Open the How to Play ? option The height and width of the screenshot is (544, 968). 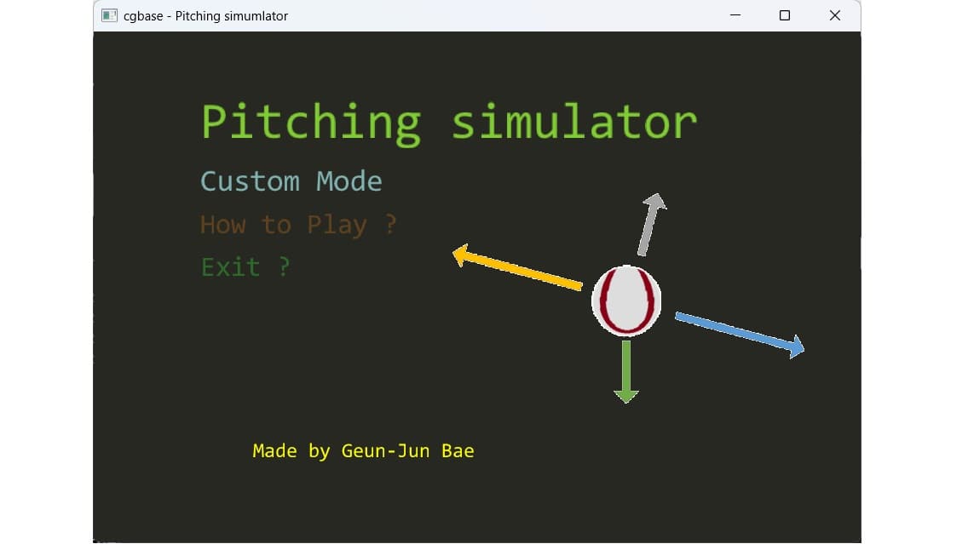pyautogui.click(x=298, y=225)
